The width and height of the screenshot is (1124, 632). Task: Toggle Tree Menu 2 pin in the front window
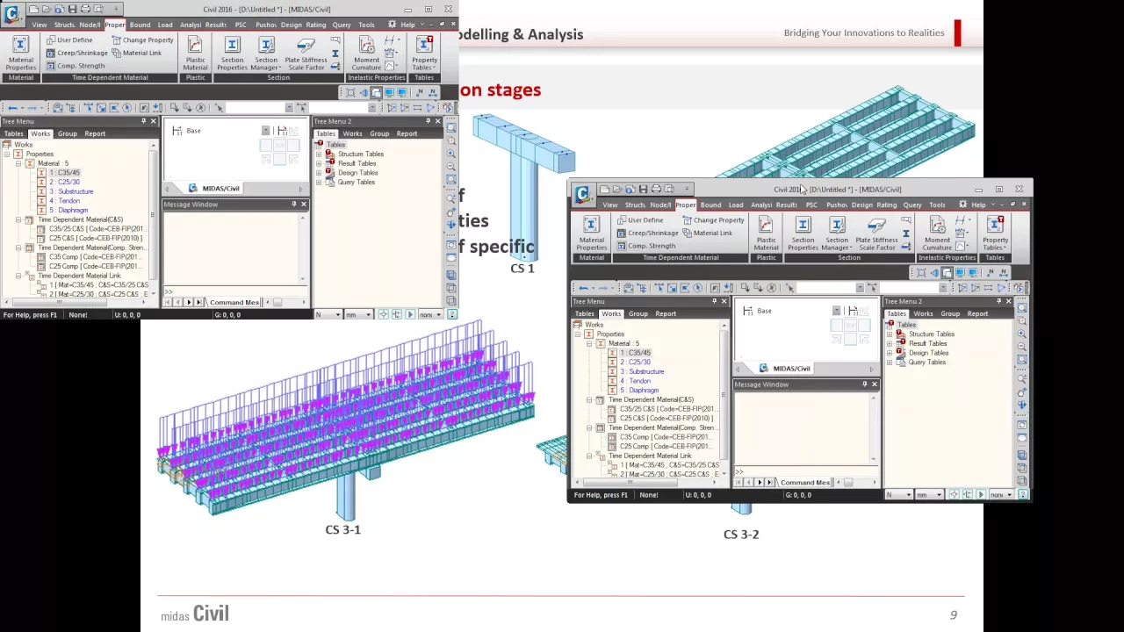998,301
